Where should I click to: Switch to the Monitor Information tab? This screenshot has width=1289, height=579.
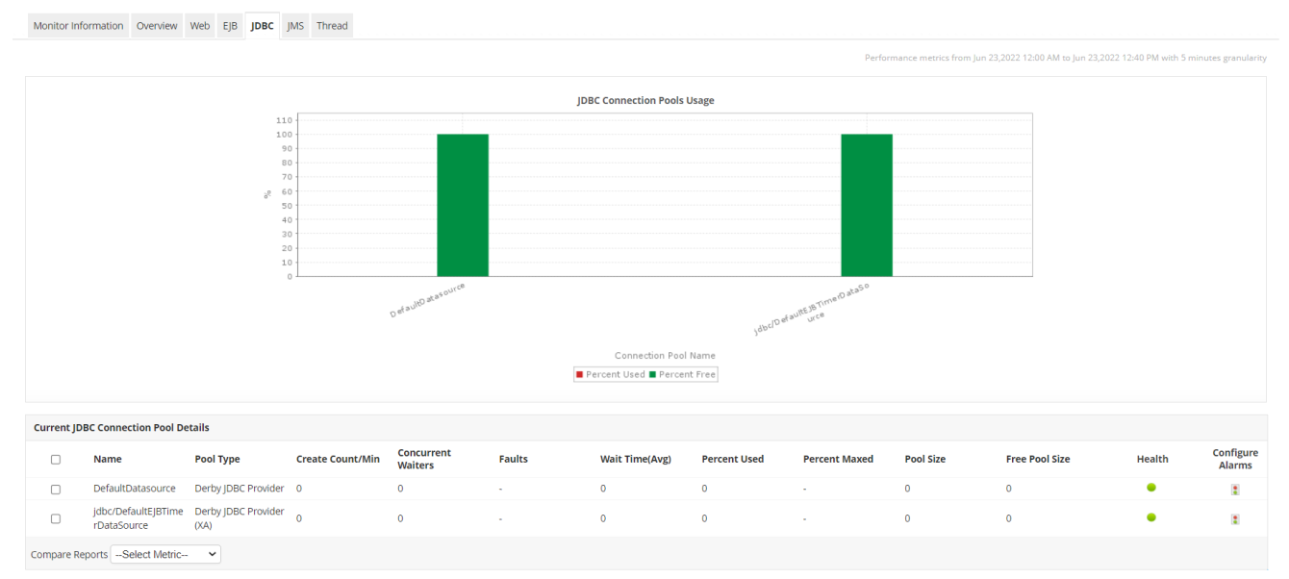pyautogui.click(x=77, y=25)
